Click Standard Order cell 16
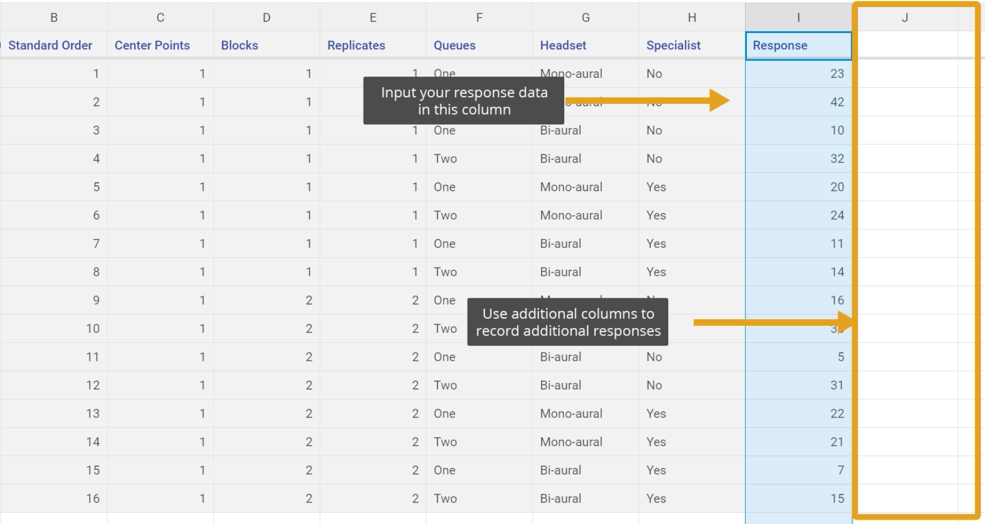 [54, 499]
